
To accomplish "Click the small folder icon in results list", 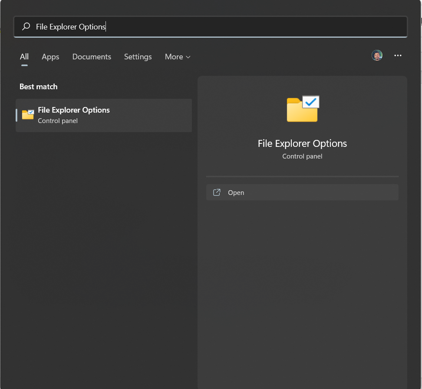I will point(28,115).
